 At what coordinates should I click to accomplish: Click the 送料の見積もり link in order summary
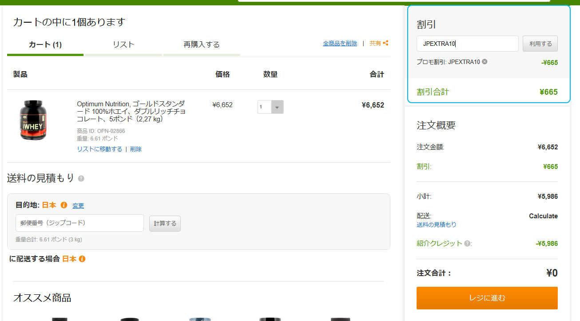(x=437, y=225)
